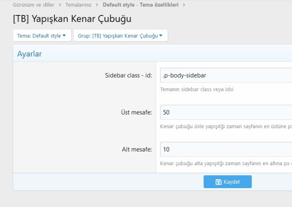Viewport: 292px width, 207px height.
Task: Click the 'Sidebar class - id:' label
Action: pos(128,75)
